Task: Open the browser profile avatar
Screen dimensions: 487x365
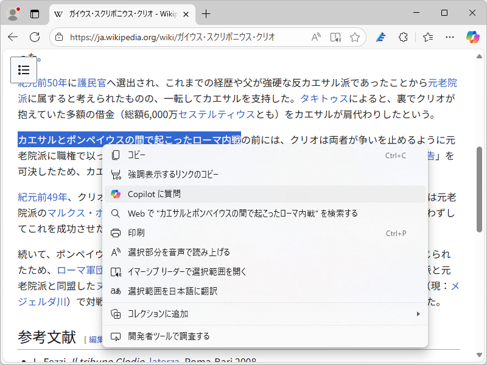Action: 12,13
